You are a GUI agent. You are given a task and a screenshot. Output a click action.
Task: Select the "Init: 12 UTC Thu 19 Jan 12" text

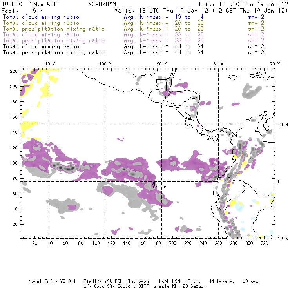[x=243, y=4]
